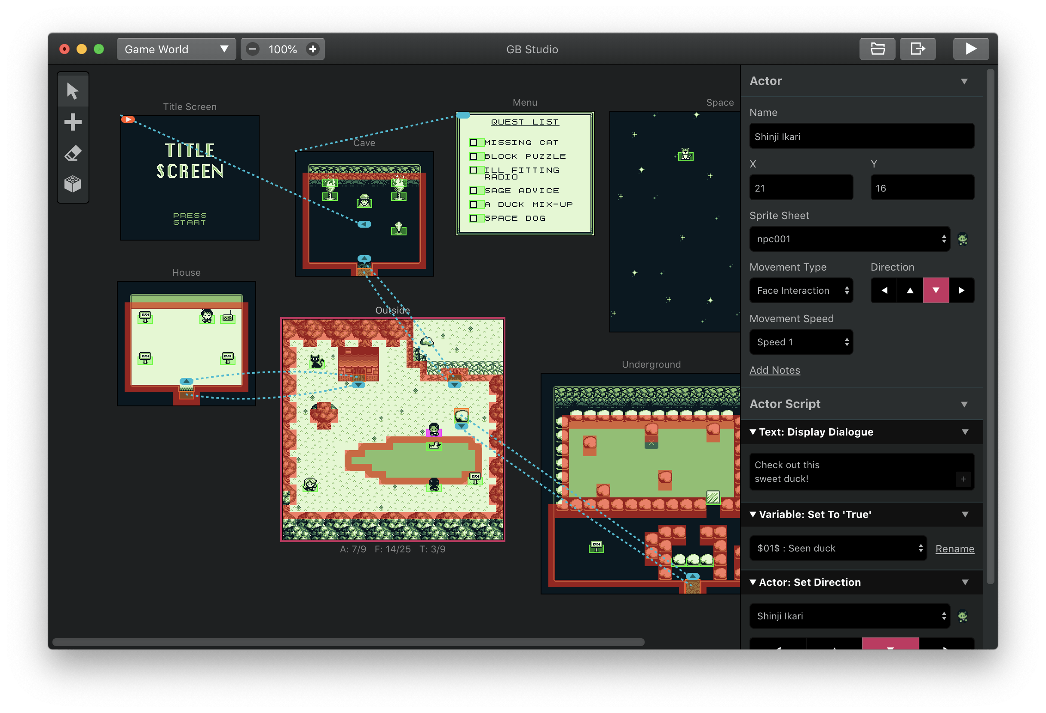Screen dimensions: 1046x713
Task: Open the Display Dialogue event options arrow
Action: [965, 432]
